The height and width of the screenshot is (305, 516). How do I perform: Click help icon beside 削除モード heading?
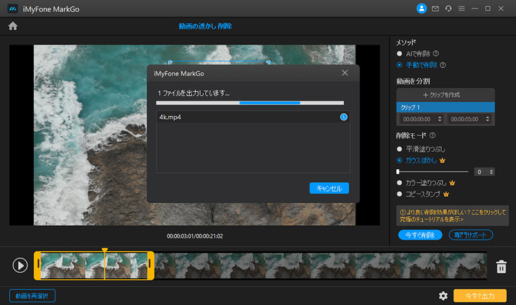432,136
